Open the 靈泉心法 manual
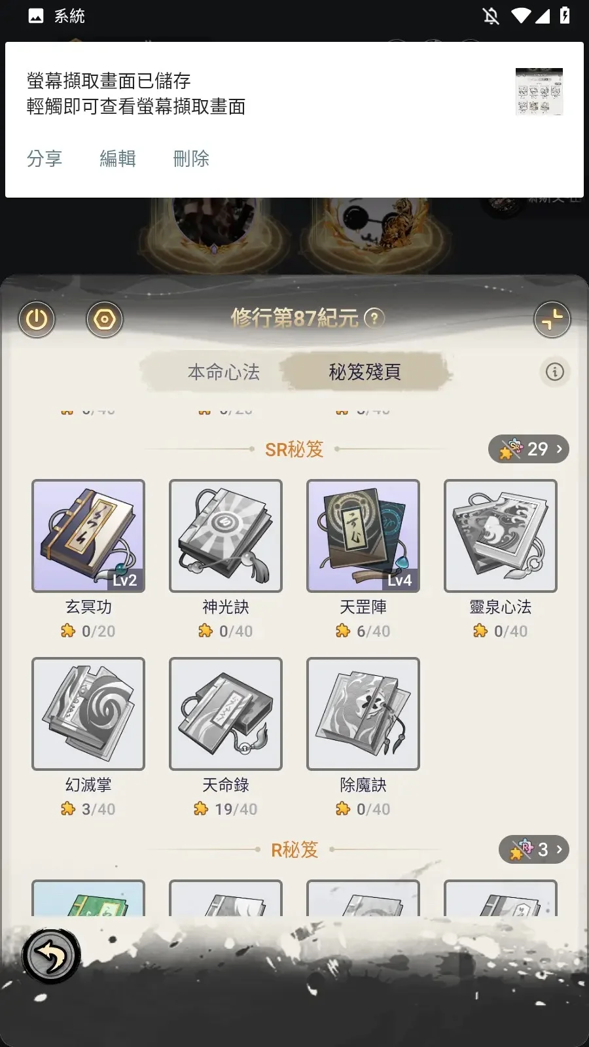589x1047 pixels. pos(501,536)
